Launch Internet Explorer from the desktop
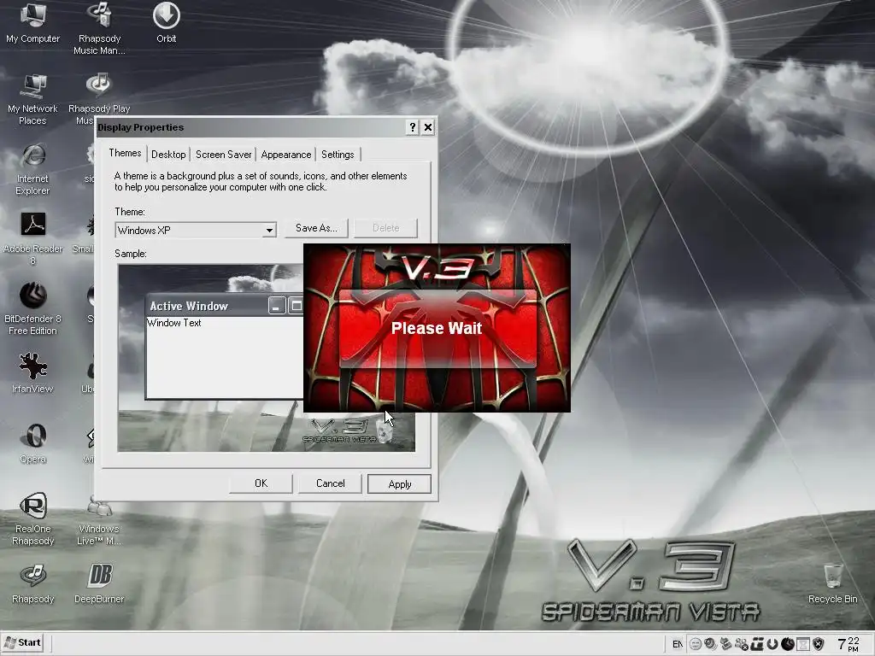Image resolution: width=875 pixels, height=656 pixels. [x=33, y=169]
